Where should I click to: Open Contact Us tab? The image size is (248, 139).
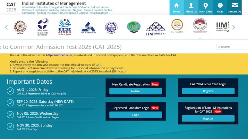[234, 8]
